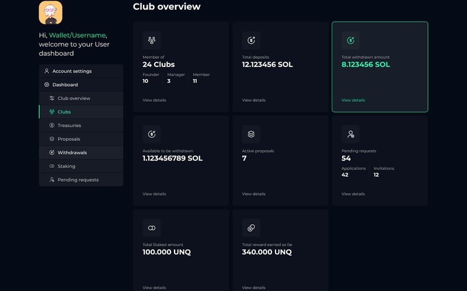Click the Withdrawals icon in sidebar

(x=52, y=152)
